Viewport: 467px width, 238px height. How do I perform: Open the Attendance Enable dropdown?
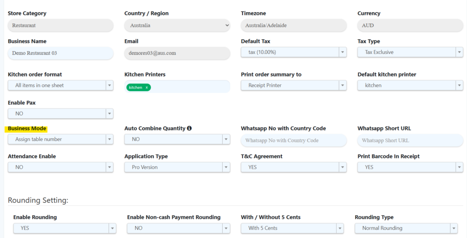coord(60,167)
